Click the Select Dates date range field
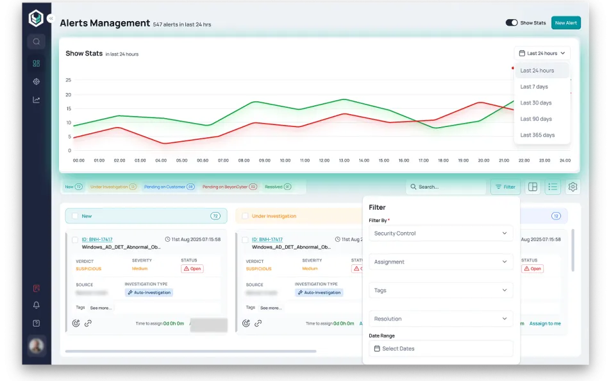This screenshot has width=611, height=381. (440, 348)
